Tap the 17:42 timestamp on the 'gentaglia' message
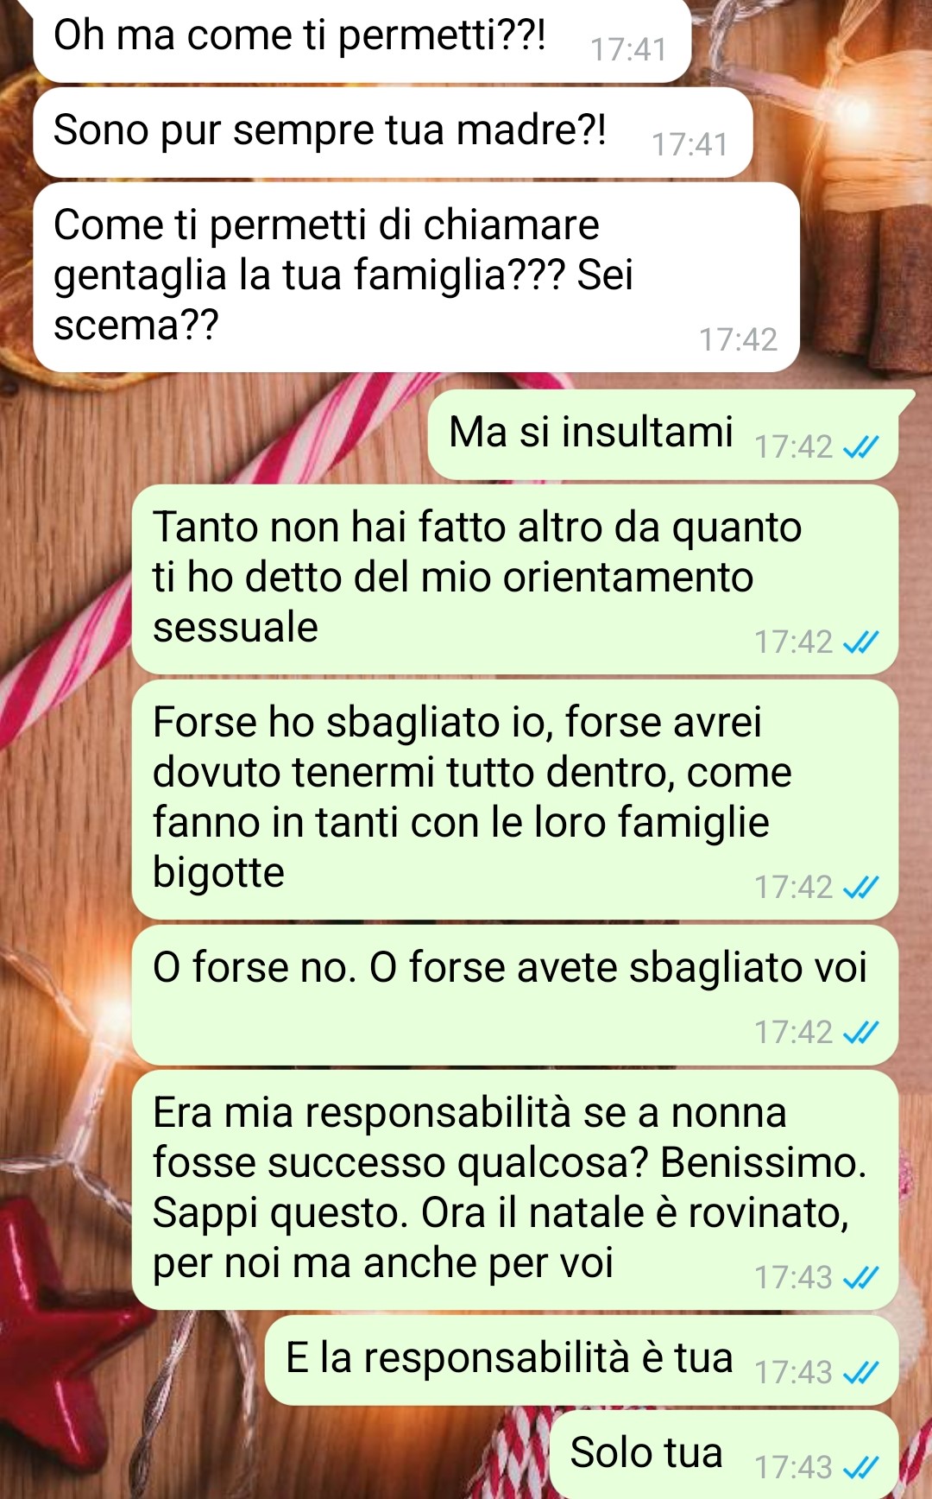 tap(738, 340)
